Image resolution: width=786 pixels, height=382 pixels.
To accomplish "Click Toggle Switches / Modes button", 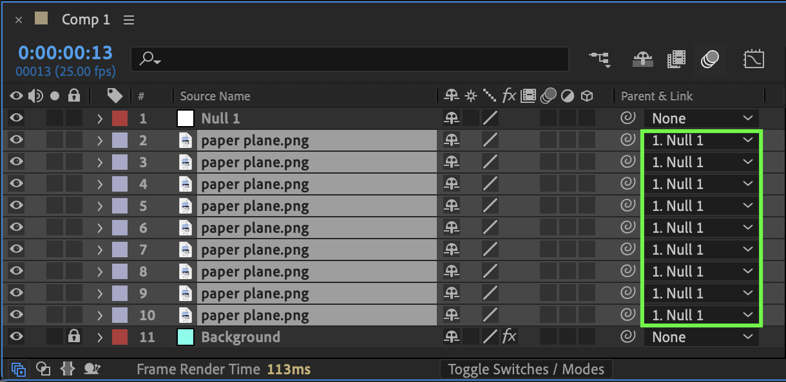I will click(x=526, y=369).
